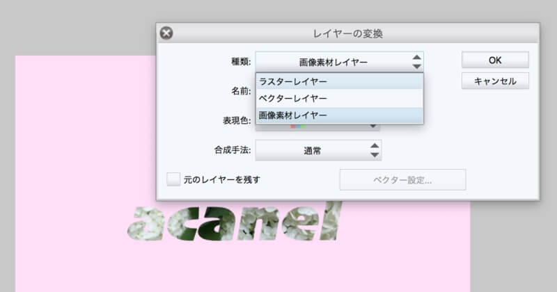
Task: Open the 合成手法 dropdown set to 通常
Action: 318,150
